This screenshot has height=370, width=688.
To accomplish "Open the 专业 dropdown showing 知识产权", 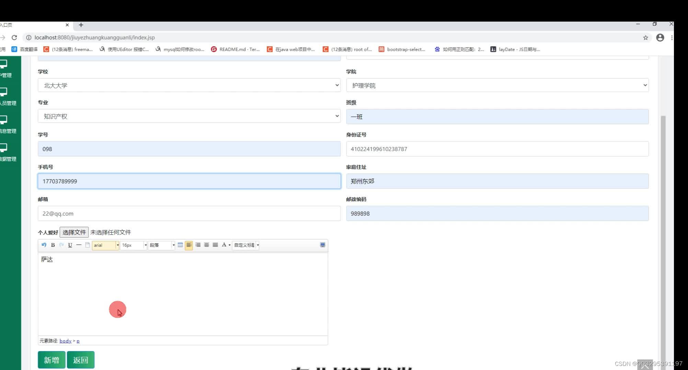I will tap(189, 116).
